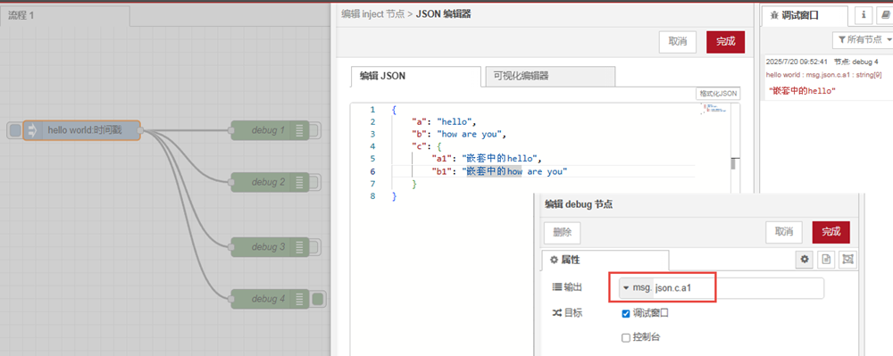Screen dimensions: 893x356
Task: Open 所有节点 filter dropdown
Action: pos(864,40)
